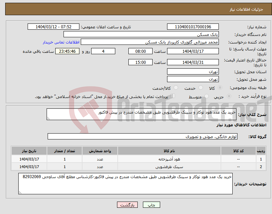Select the کالا/خدمت radio button

coord(176,88)
